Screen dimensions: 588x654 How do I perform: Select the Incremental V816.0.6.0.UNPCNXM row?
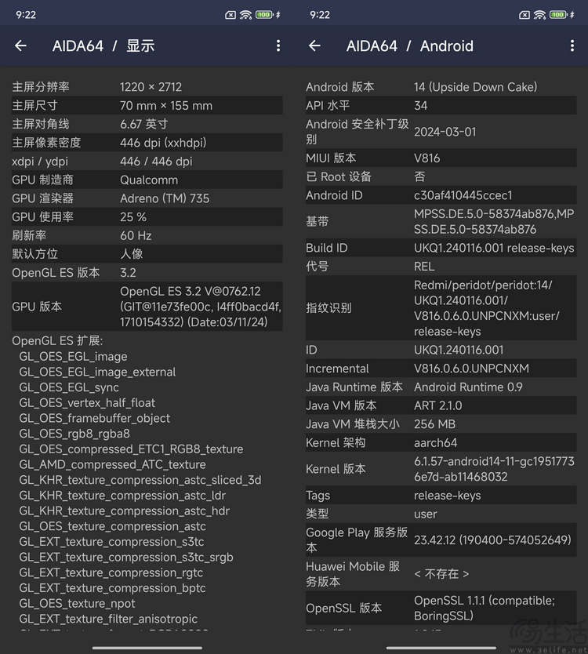click(x=441, y=369)
